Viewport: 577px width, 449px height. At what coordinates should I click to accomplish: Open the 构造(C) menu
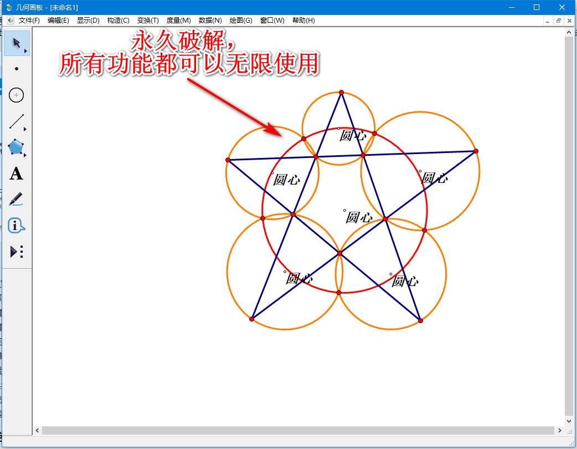(x=117, y=20)
